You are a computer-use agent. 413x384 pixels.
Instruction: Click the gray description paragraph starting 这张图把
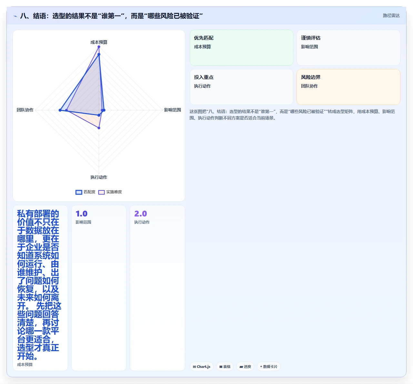[x=292, y=115]
